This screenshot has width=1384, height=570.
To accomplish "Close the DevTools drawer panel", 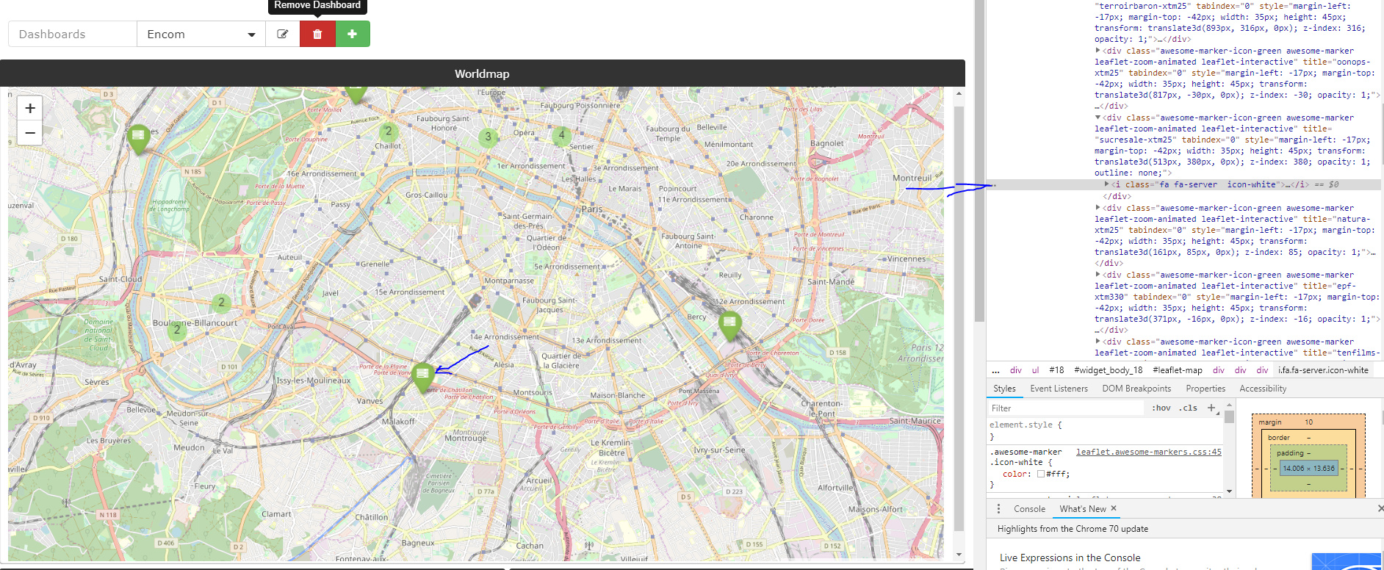I will (1380, 508).
